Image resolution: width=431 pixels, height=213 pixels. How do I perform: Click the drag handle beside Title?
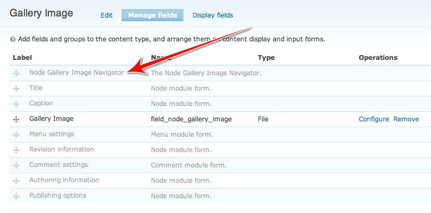point(16,88)
